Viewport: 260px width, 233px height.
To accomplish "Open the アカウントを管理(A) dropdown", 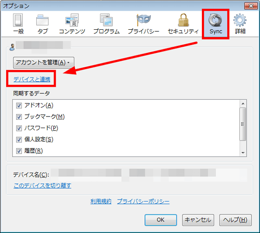I will [44, 63].
